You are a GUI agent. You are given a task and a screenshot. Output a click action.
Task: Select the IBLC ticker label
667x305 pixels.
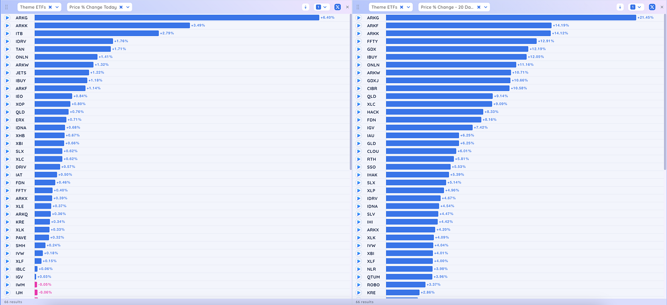point(20,269)
